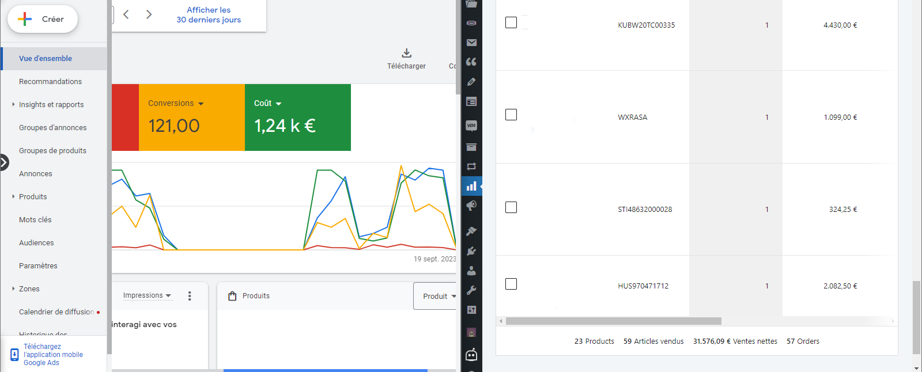
Task: Click the Créer button
Action: point(43,19)
